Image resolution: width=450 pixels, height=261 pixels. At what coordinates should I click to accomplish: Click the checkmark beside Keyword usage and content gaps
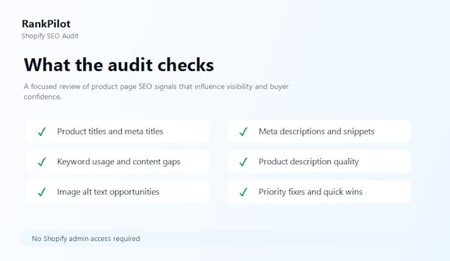(42, 162)
